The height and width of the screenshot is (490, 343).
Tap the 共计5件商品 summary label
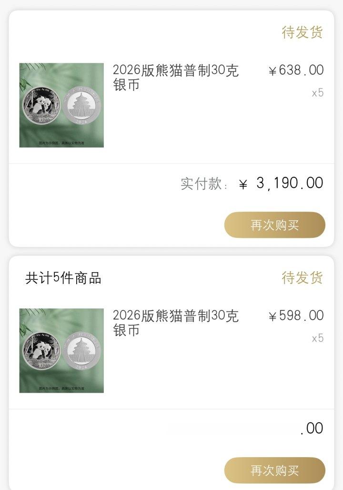tap(63, 278)
